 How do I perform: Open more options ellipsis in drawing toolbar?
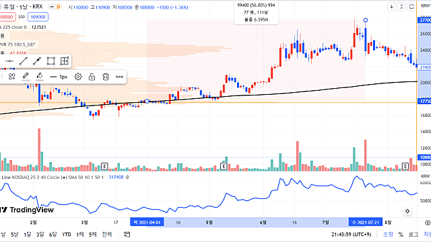pyautogui.click(x=119, y=77)
